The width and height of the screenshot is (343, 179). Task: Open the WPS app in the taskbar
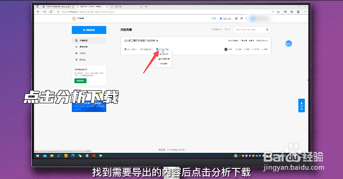[94, 156]
